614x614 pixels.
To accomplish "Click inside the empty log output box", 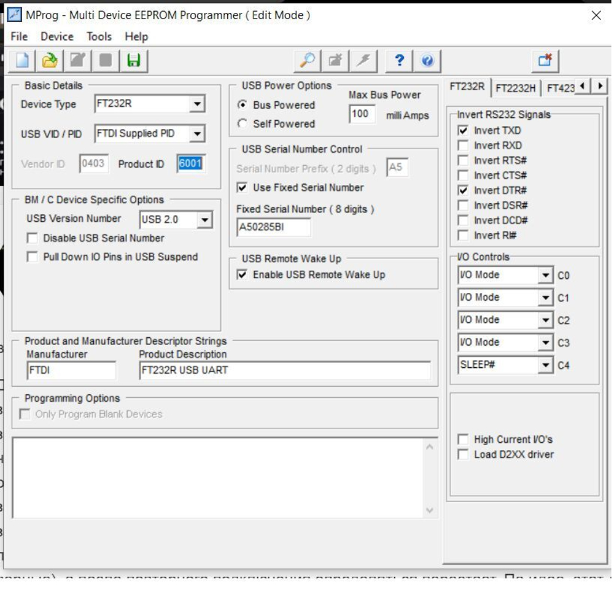I will click(218, 478).
